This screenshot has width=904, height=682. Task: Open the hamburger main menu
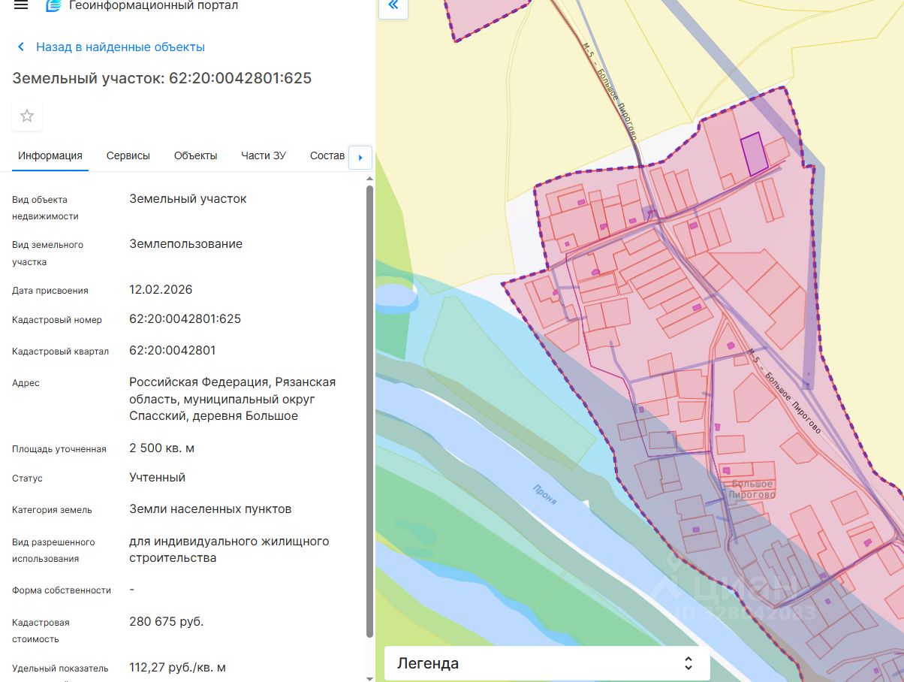coord(21,5)
